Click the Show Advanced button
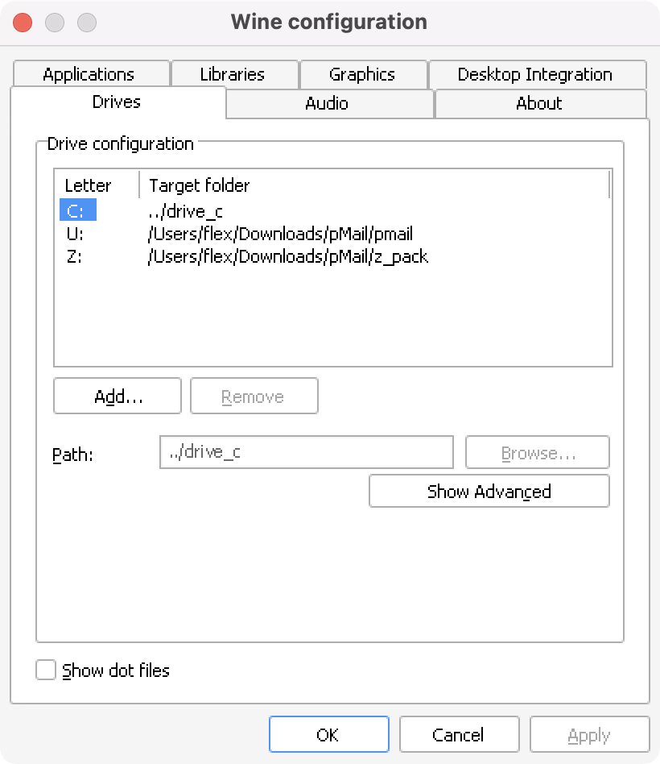The width and height of the screenshot is (660, 764). (x=489, y=491)
